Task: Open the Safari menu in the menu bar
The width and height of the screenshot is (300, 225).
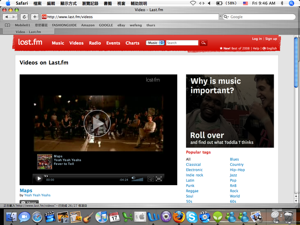Action: coord(22,3)
